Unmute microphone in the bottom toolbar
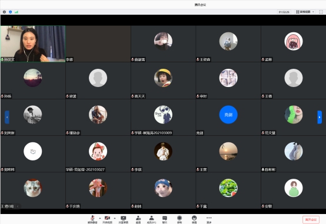 pyautogui.click(x=92, y=219)
